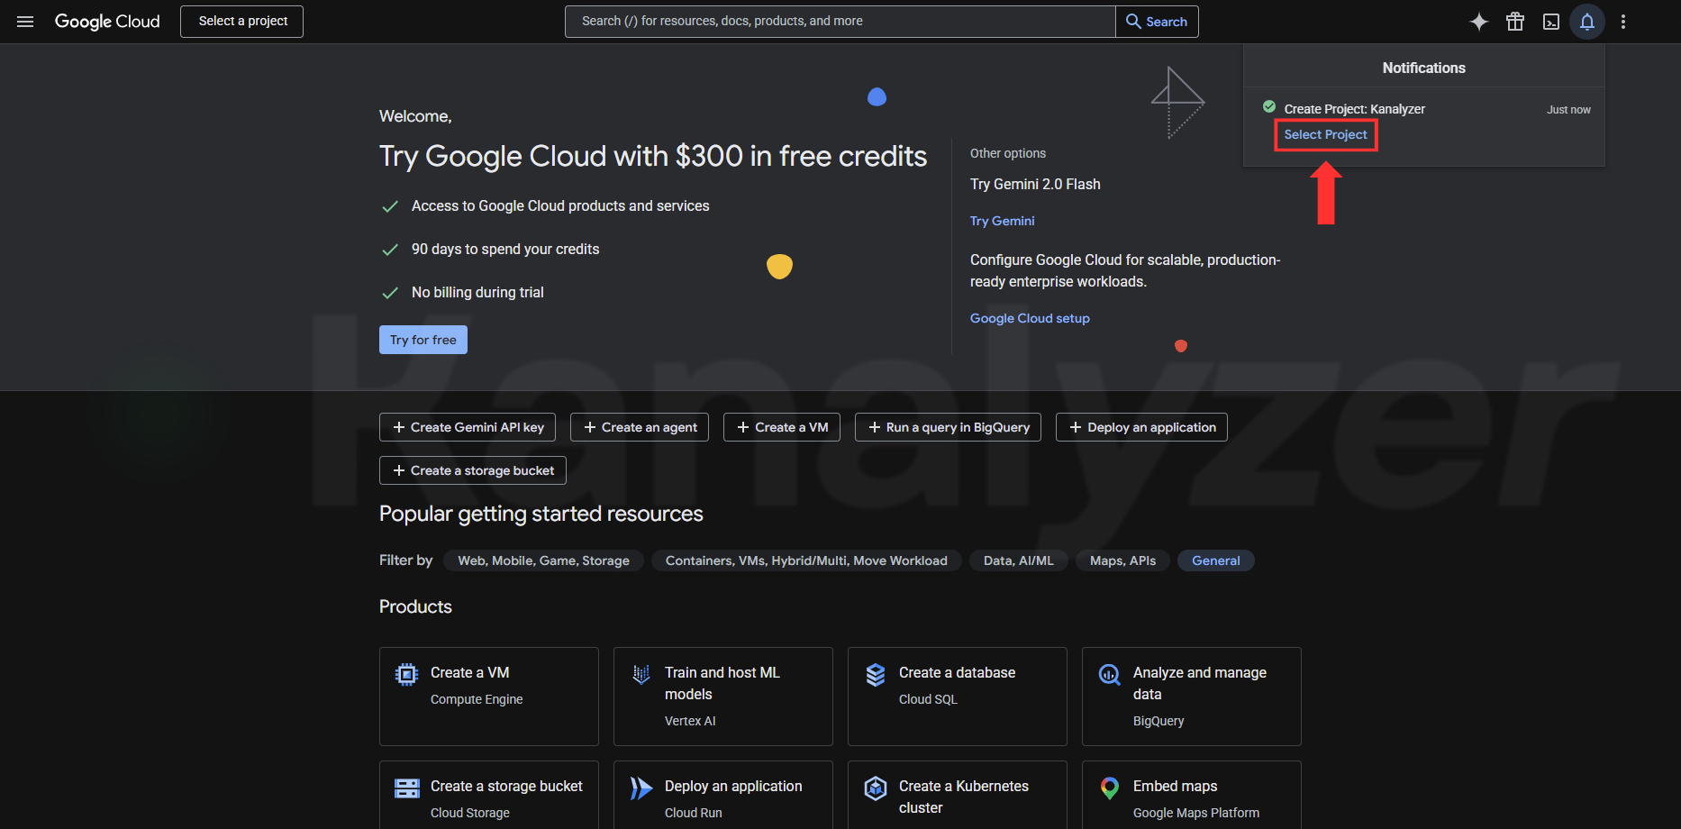Image resolution: width=1681 pixels, height=829 pixels.
Task: Click the Cloud SQL database card icon
Action: coord(876,675)
